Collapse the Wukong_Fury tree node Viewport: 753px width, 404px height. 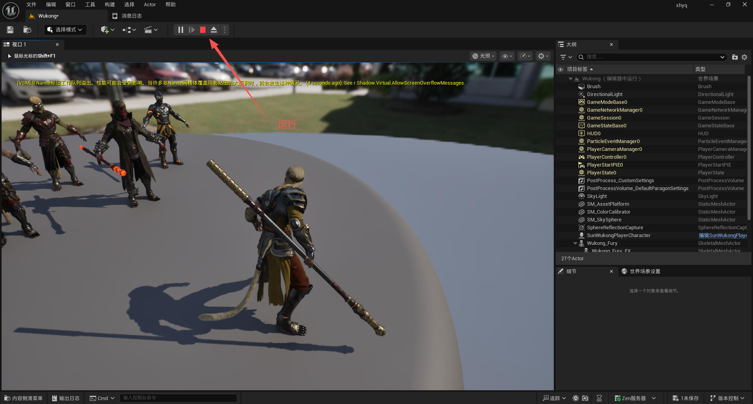575,243
